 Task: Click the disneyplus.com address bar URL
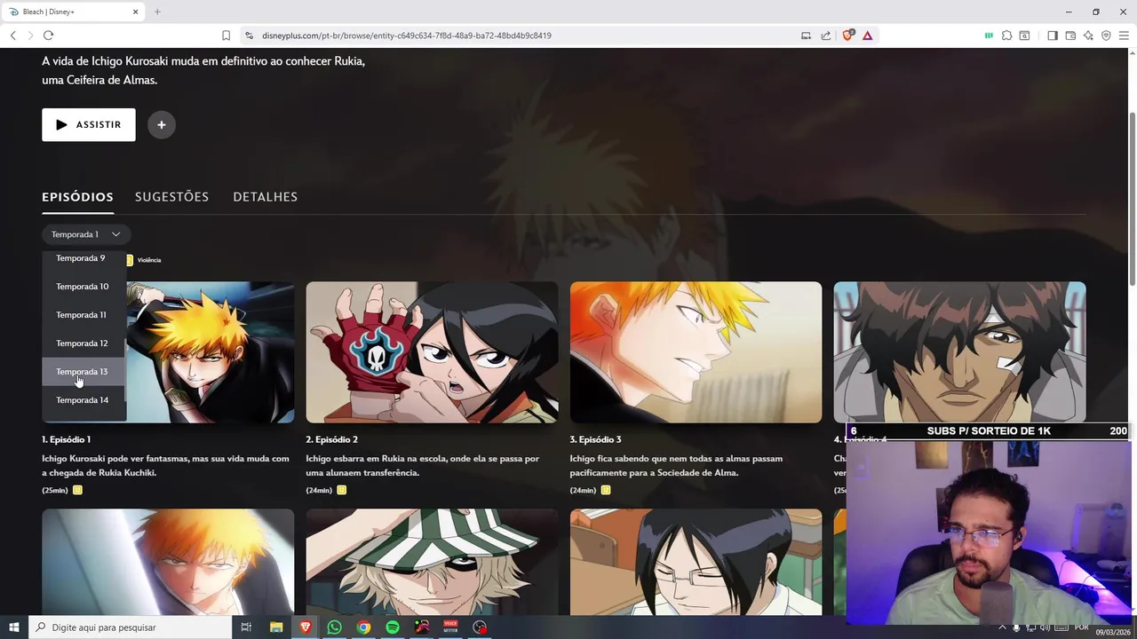pos(407,35)
